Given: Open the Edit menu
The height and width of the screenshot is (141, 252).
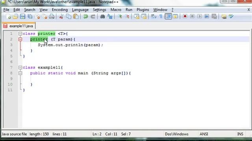Looking at the screenshot, I should click(x=17, y=10).
